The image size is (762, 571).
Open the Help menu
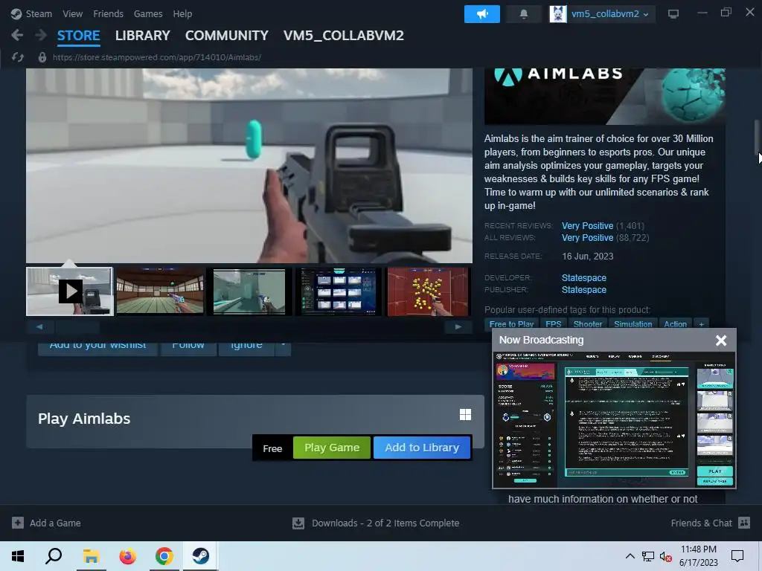pos(182,13)
